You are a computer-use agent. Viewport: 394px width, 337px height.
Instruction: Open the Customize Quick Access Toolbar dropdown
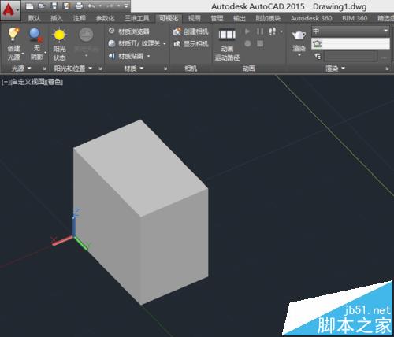(126, 6)
